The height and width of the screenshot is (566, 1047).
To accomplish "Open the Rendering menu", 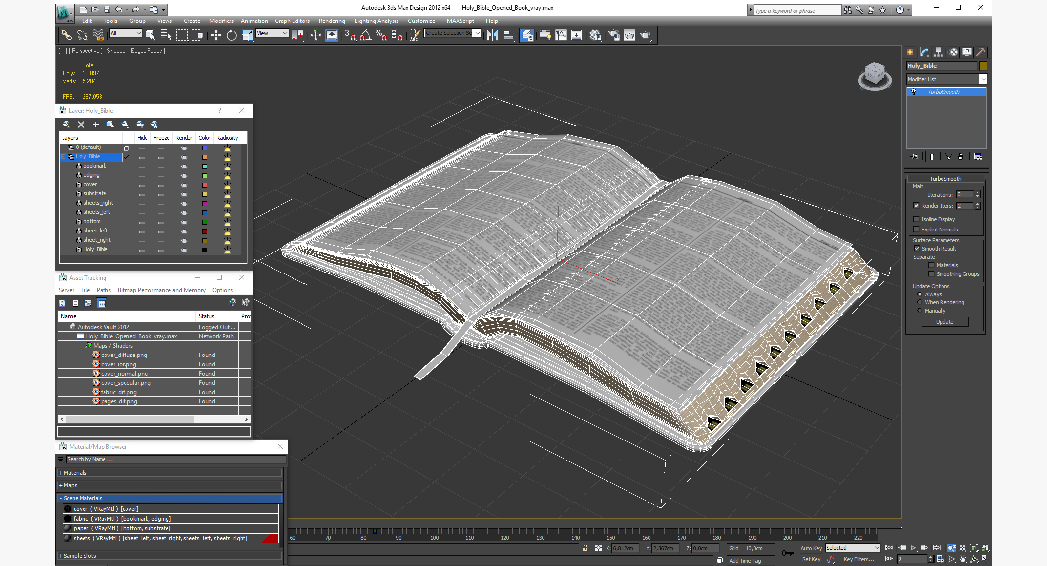I will (332, 21).
